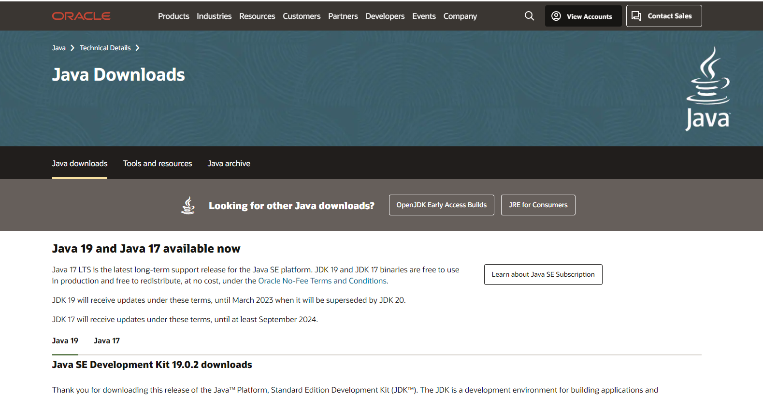Select the Java downloads tab
Image resolution: width=763 pixels, height=396 pixels.
80,164
